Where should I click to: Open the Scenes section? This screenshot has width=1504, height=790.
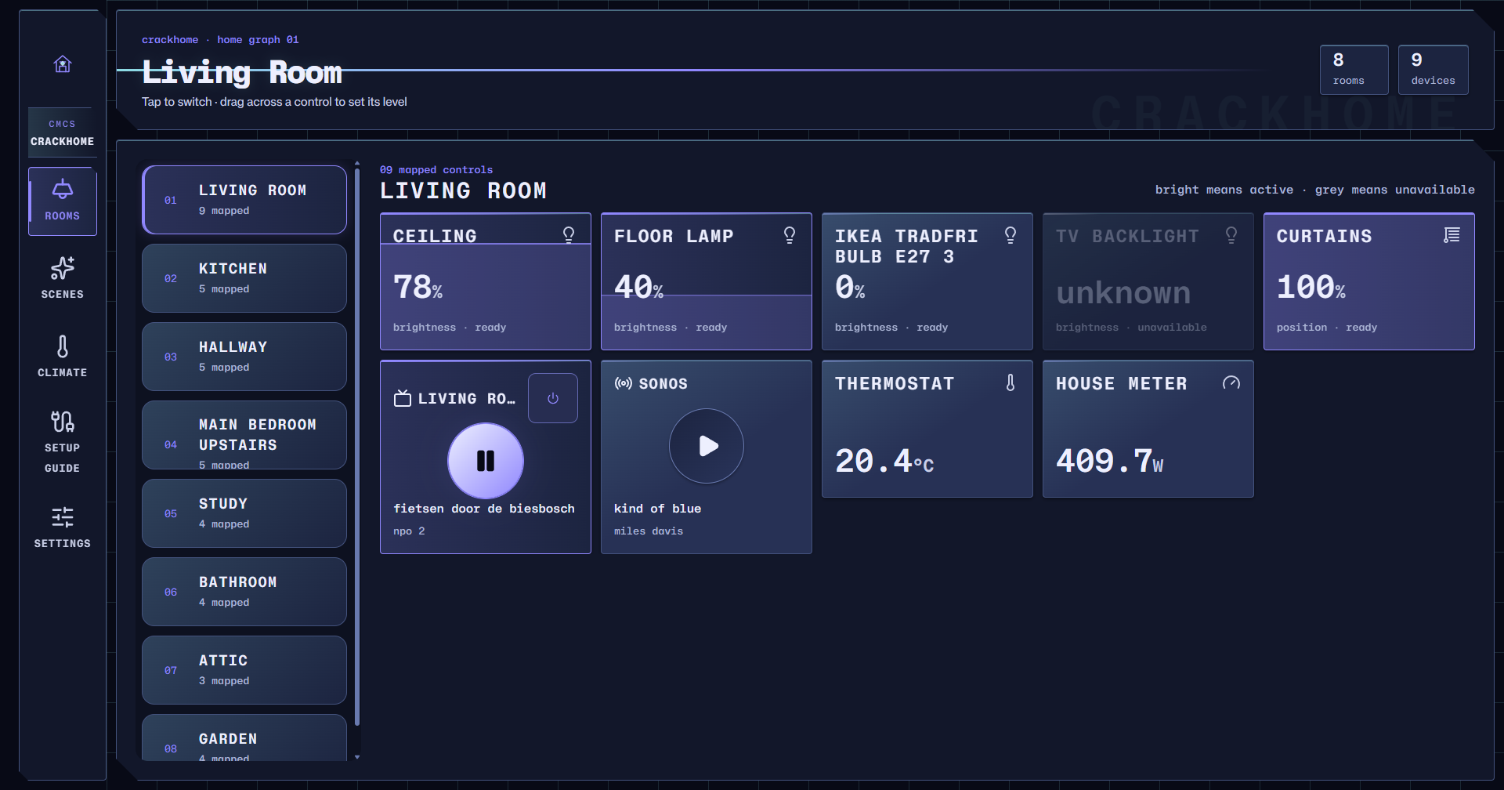tap(63, 278)
